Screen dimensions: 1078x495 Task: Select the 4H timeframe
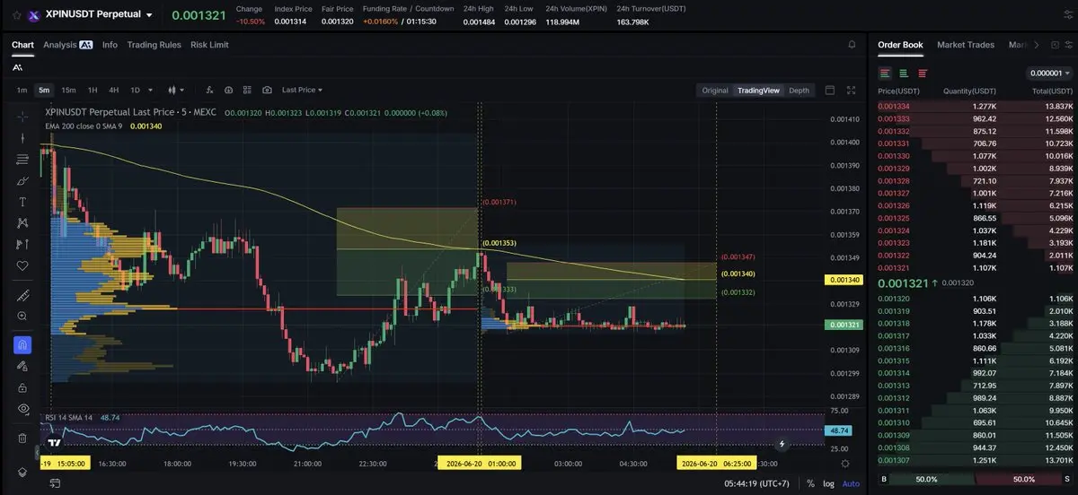(x=114, y=90)
